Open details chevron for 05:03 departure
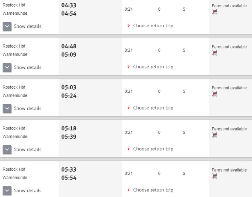Viewport: 252px width, 197px height. 7,108
